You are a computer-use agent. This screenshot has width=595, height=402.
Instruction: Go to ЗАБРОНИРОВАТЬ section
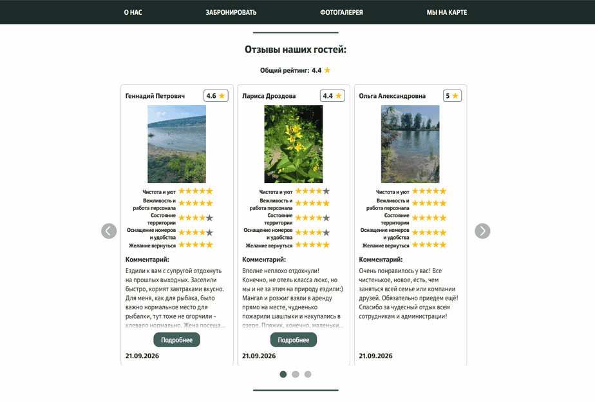click(x=231, y=12)
